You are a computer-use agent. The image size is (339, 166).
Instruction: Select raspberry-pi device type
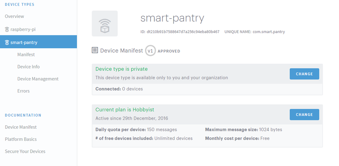(x=23, y=29)
